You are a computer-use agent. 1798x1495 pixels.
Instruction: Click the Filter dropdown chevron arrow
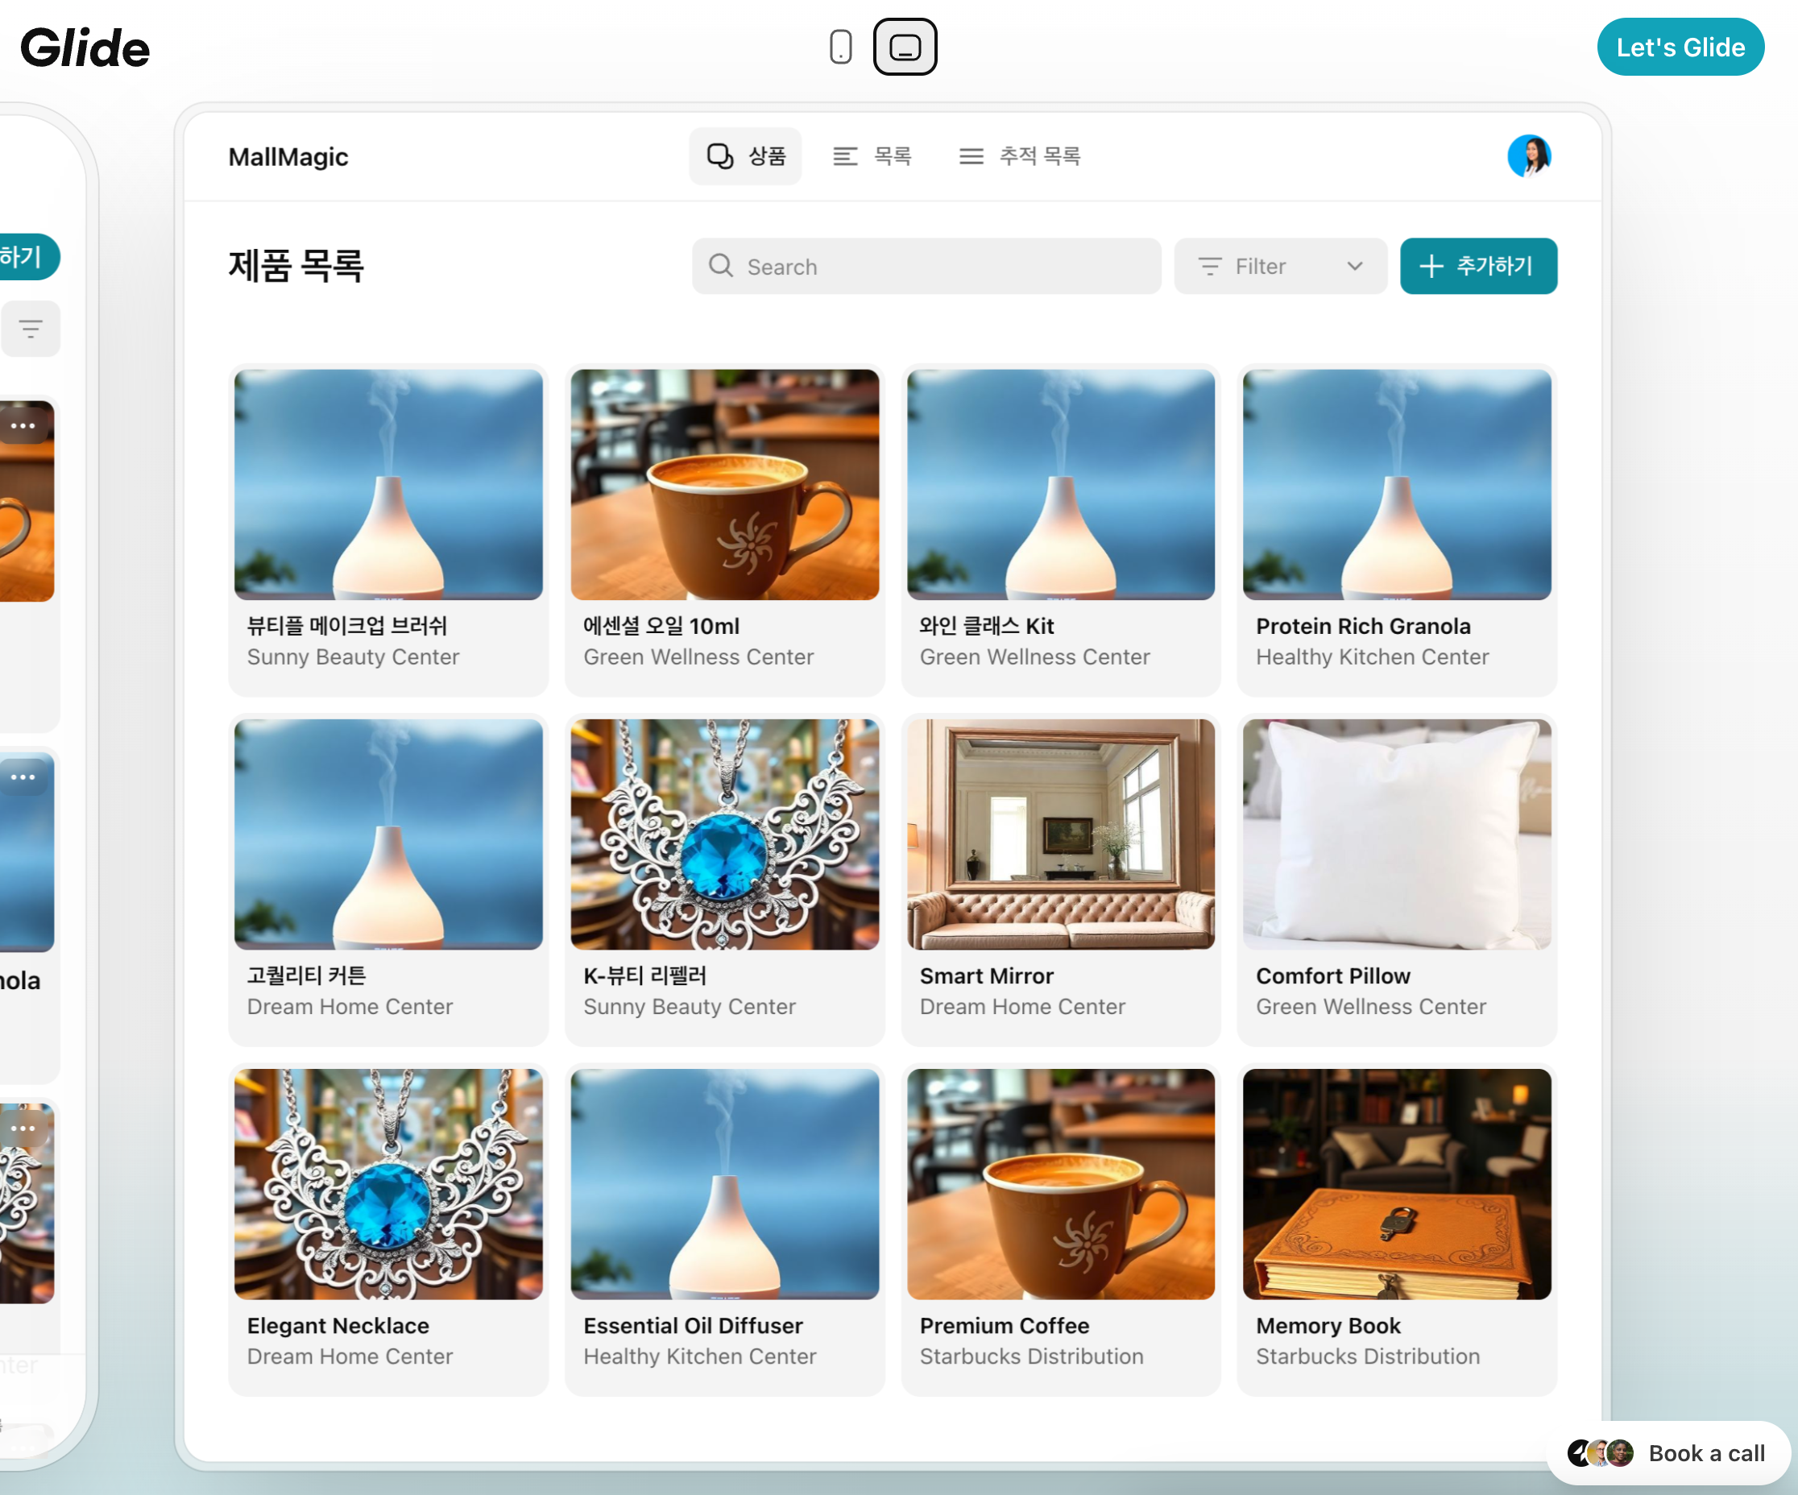[1354, 267]
